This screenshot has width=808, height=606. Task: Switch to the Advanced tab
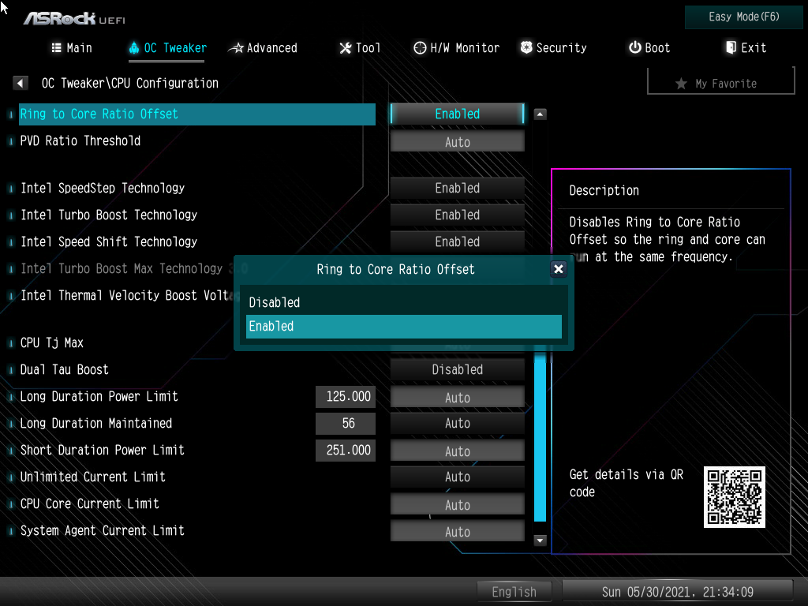[x=264, y=48]
